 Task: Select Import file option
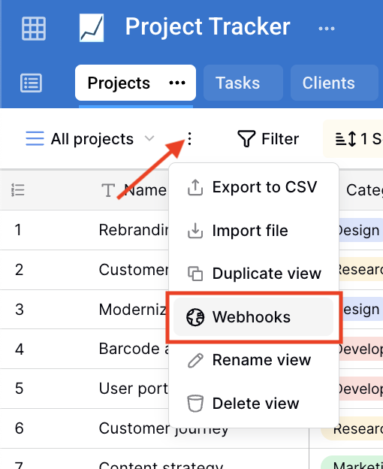coord(253,231)
